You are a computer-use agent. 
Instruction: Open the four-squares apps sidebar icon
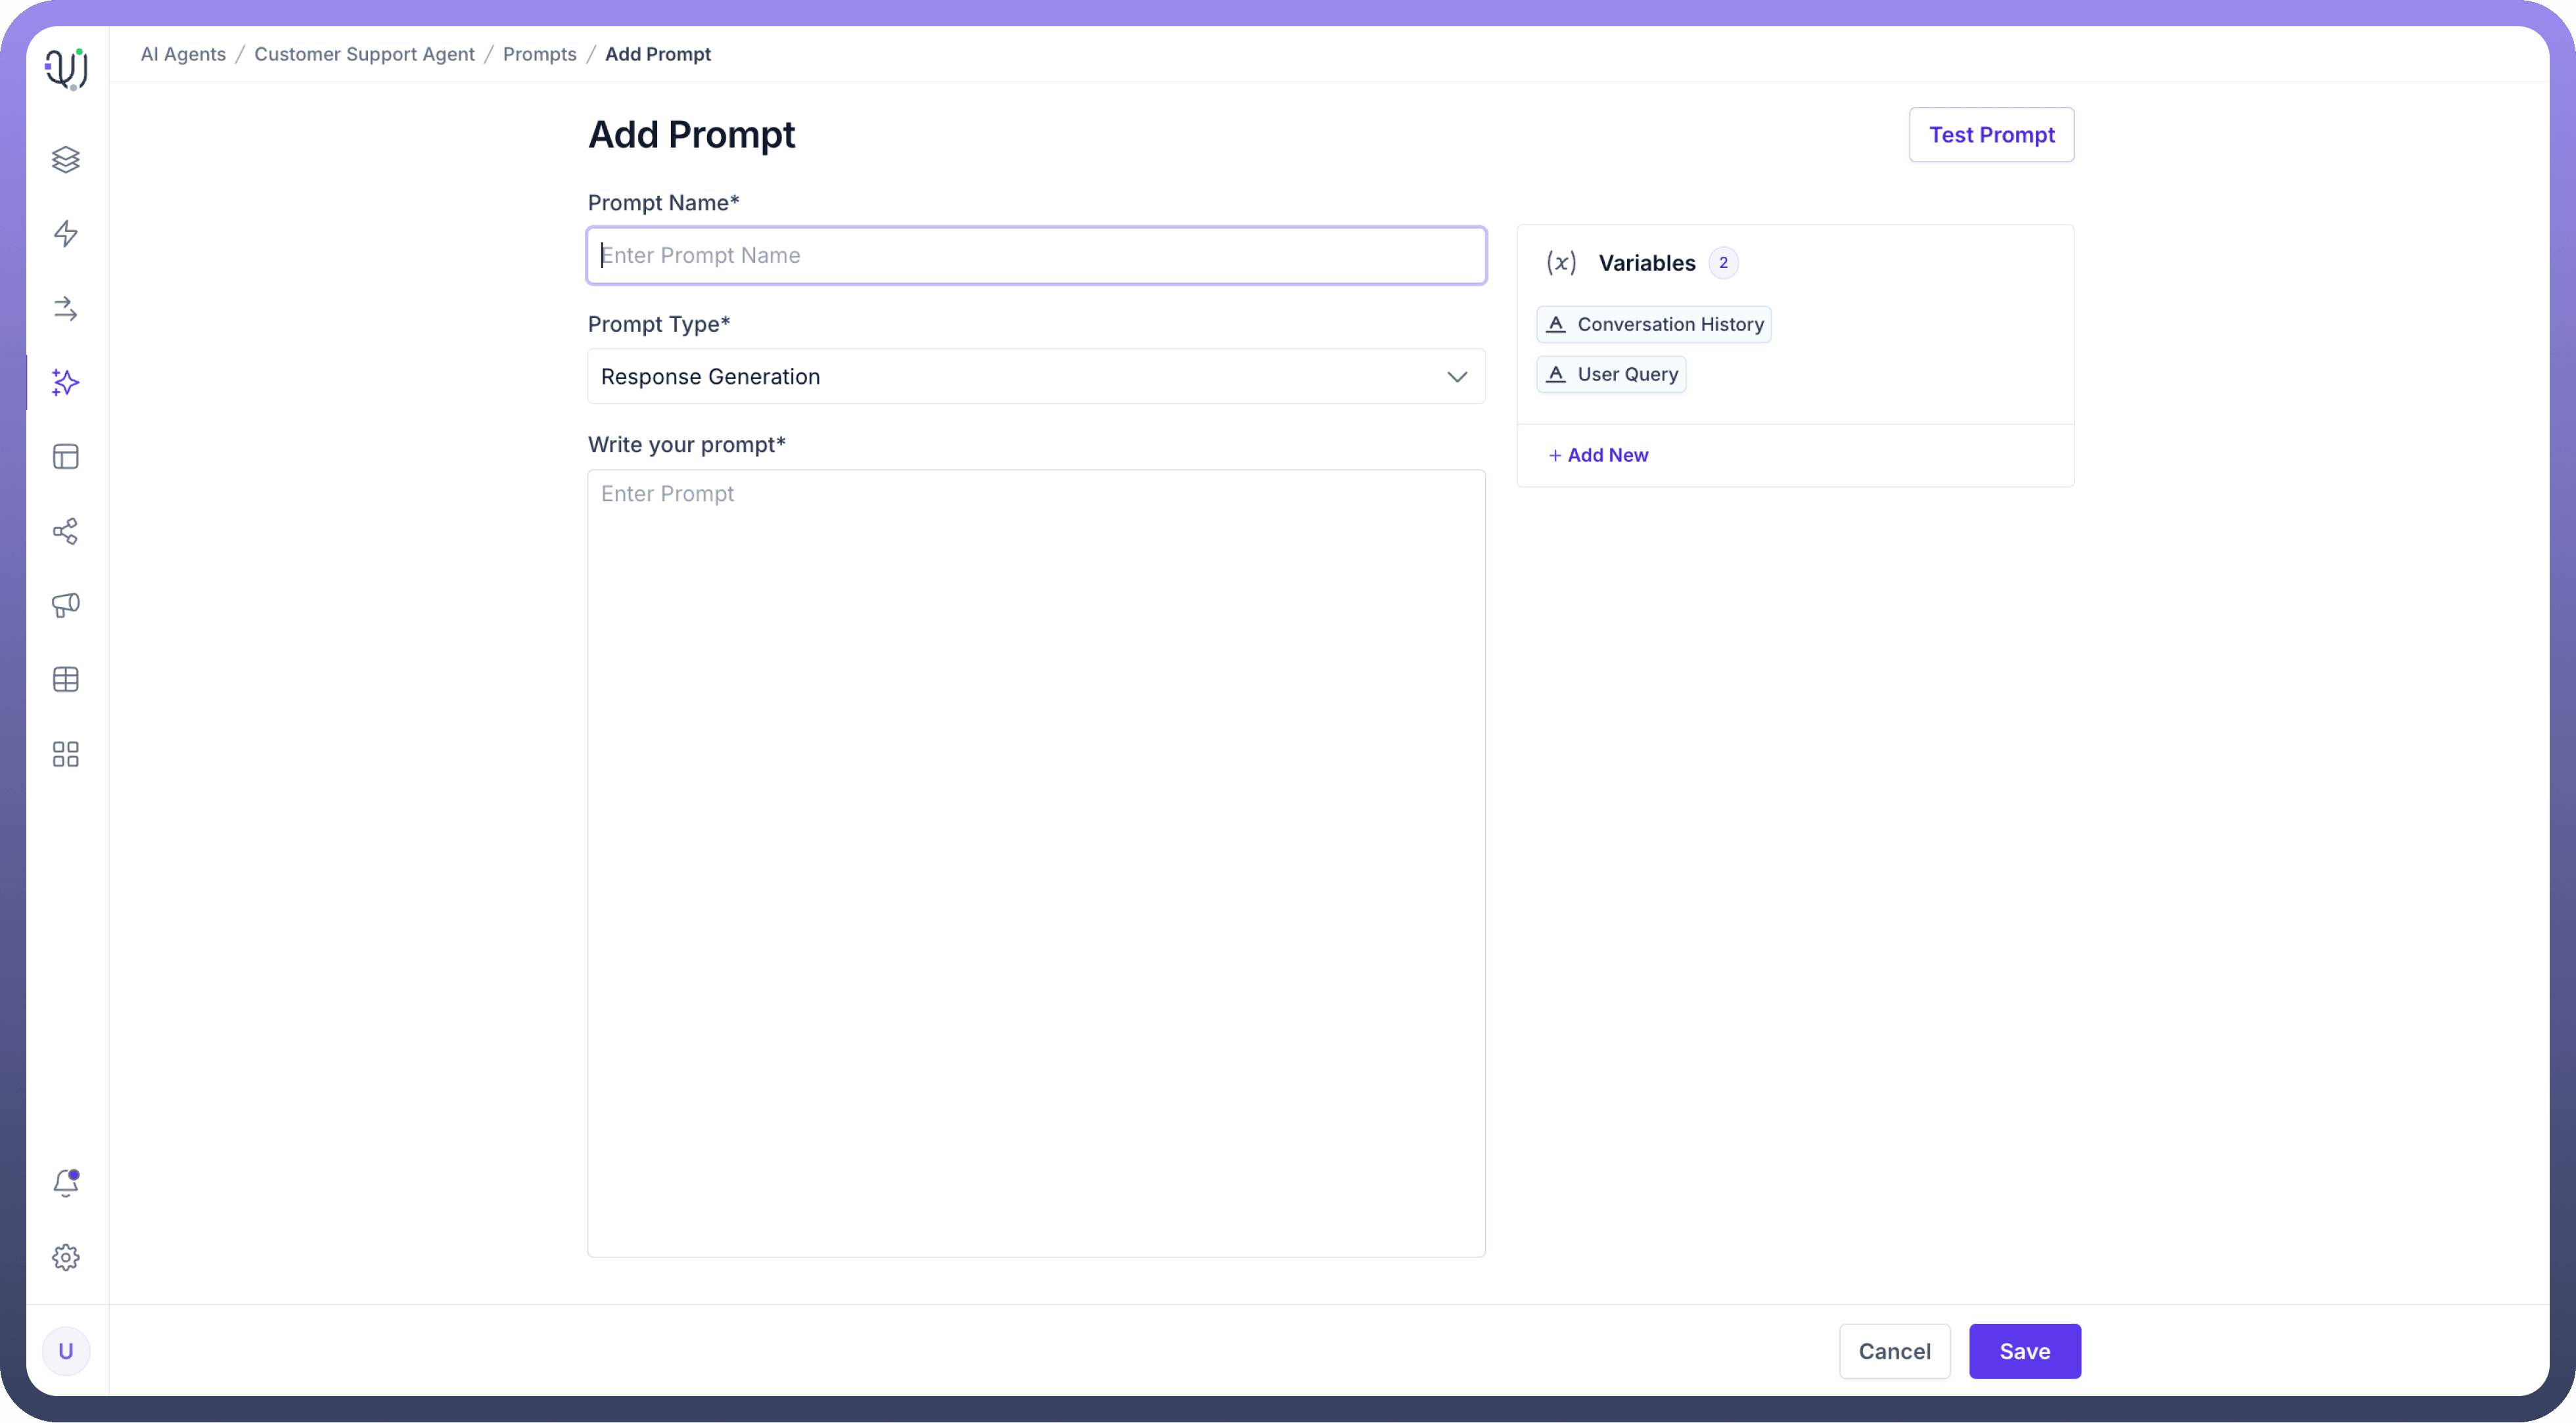[x=66, y=754]
